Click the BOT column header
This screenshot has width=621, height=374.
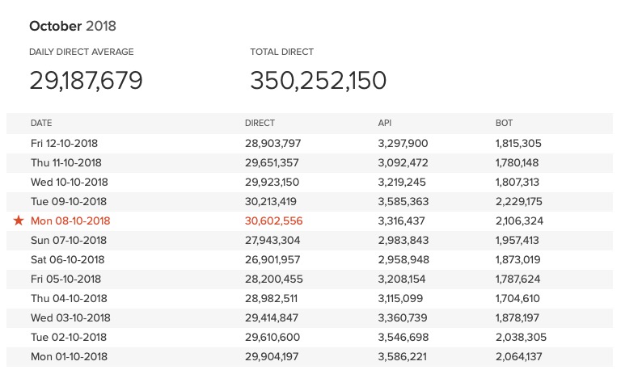click(504, 124)
